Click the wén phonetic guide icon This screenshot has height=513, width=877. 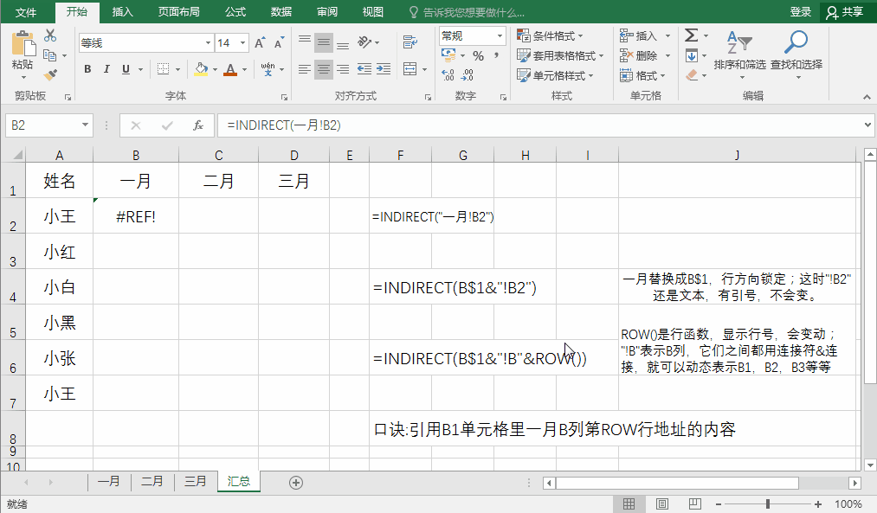(268, 69)
